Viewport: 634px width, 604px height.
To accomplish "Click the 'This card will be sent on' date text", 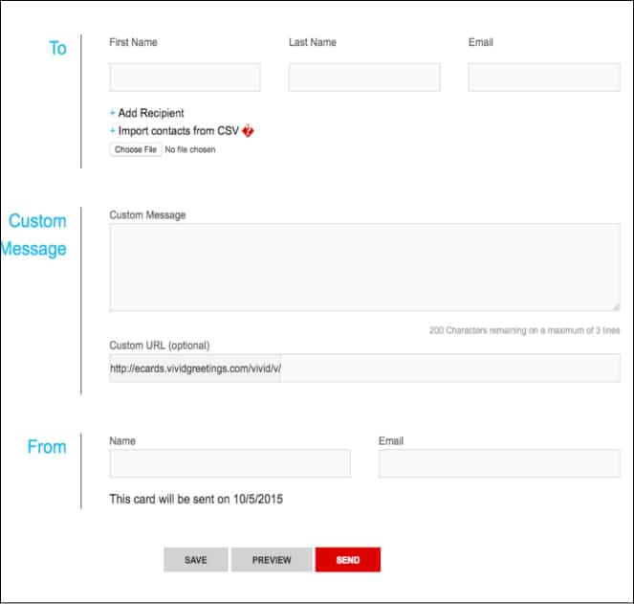I will [x=196, y=499].
